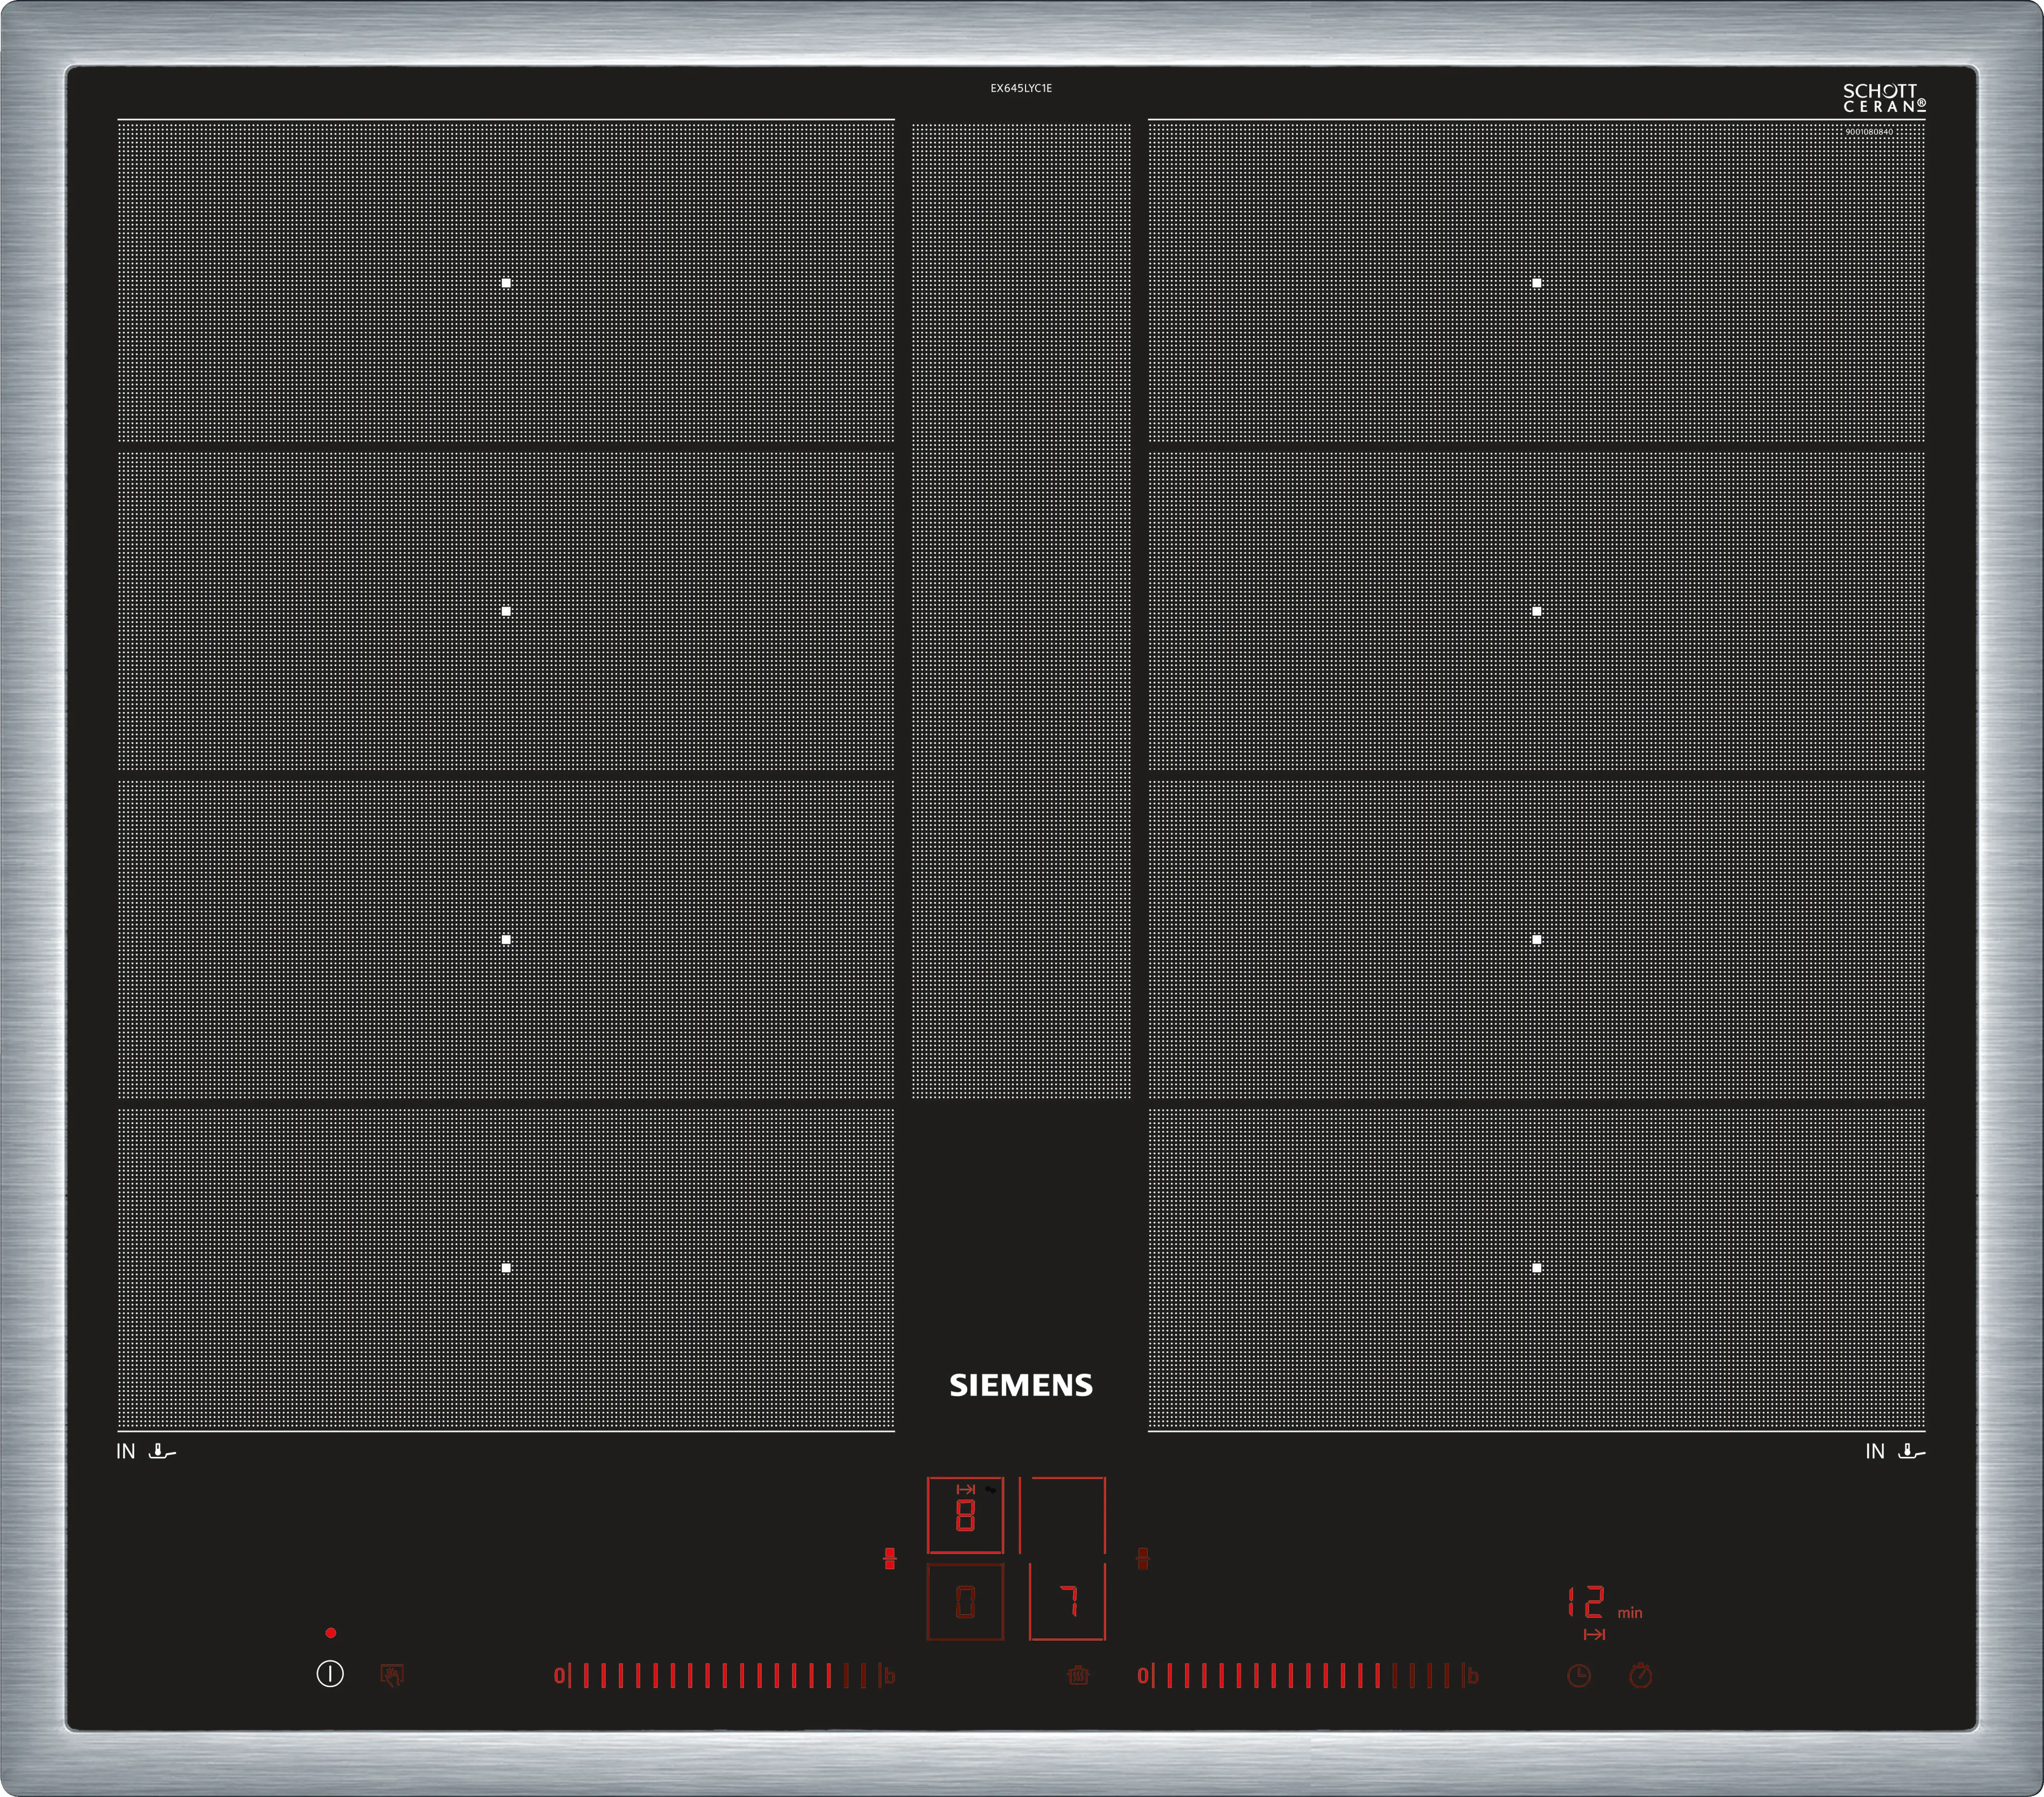This screenshot has width=2044, height=1797.
Task: Tap the 12 min timer display
Action: coord(1587,1603)
